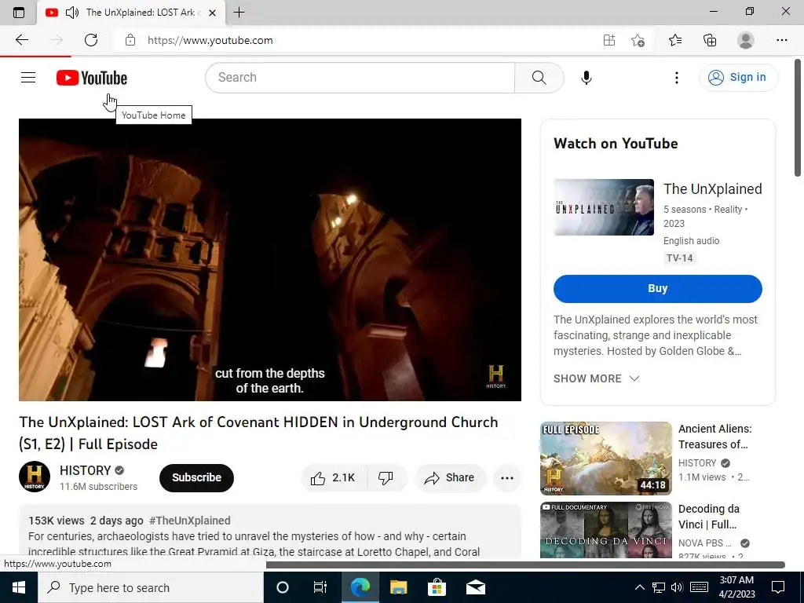804x603 pixels.
Task: Click the address bar URL youtube.com
Action: point(210,40)
